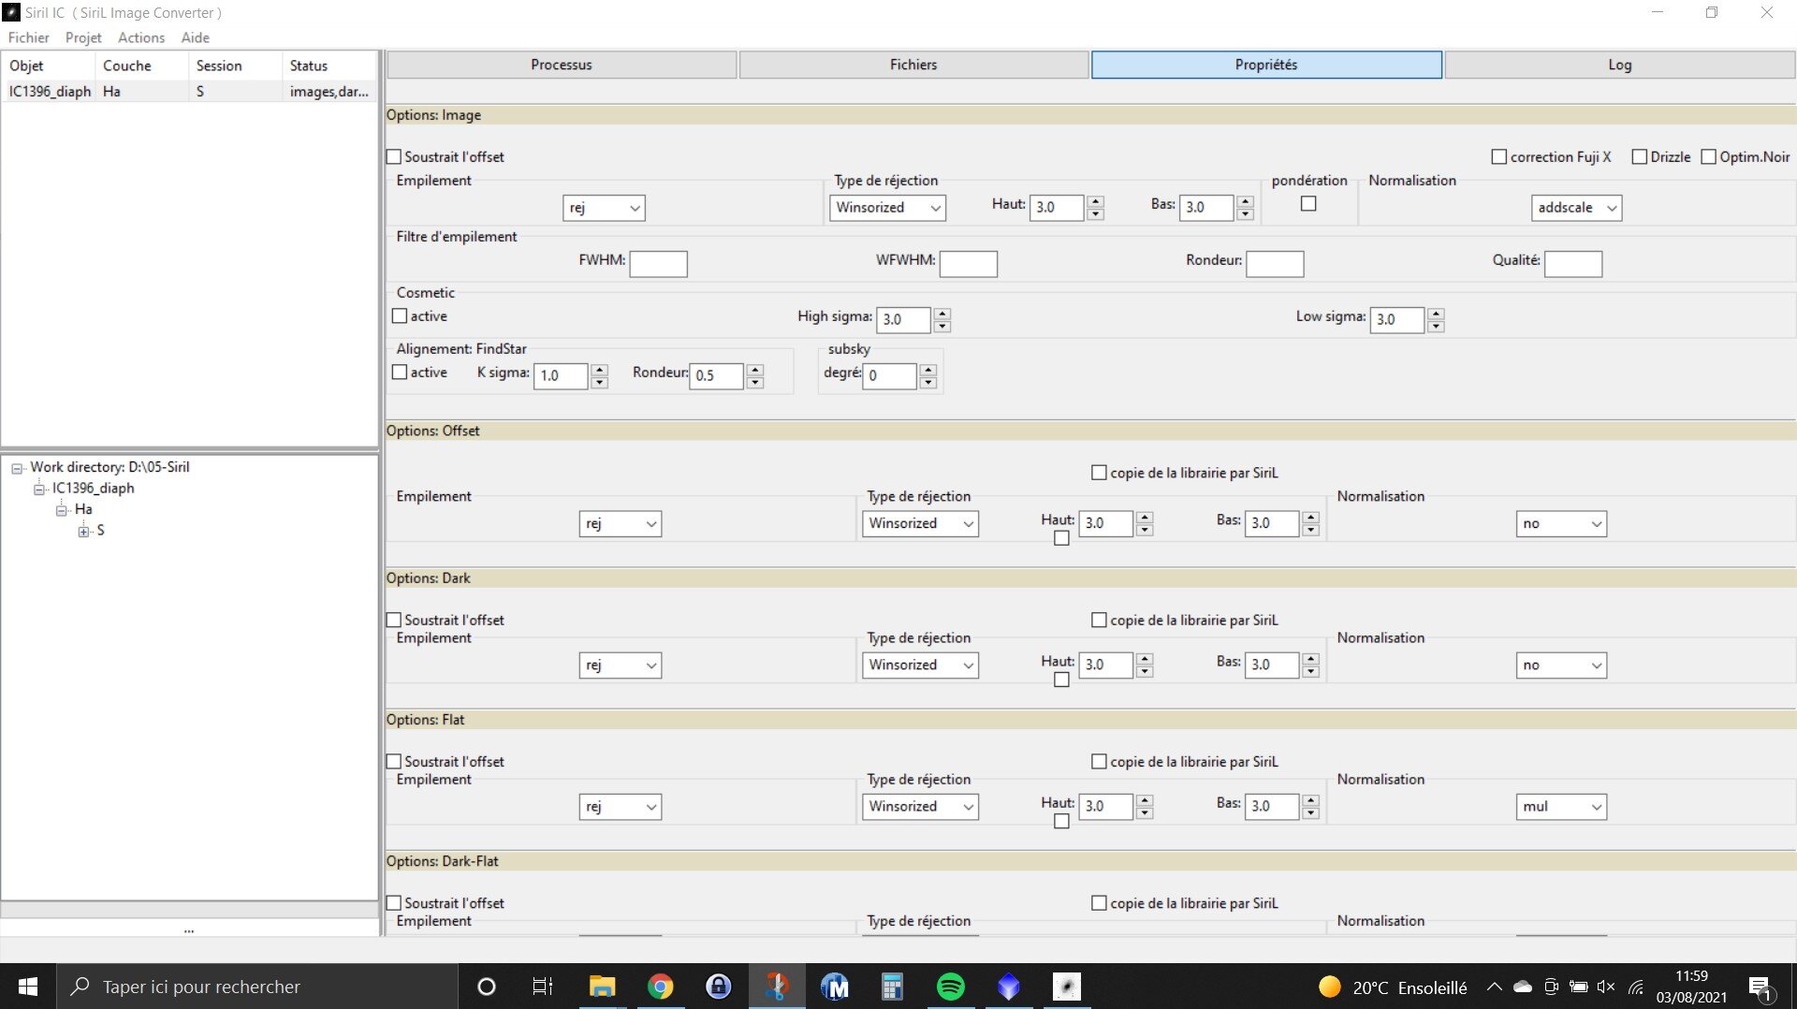Enable the correction Fuji X checkbox

pyautogui.click(x=1498, y=157)
